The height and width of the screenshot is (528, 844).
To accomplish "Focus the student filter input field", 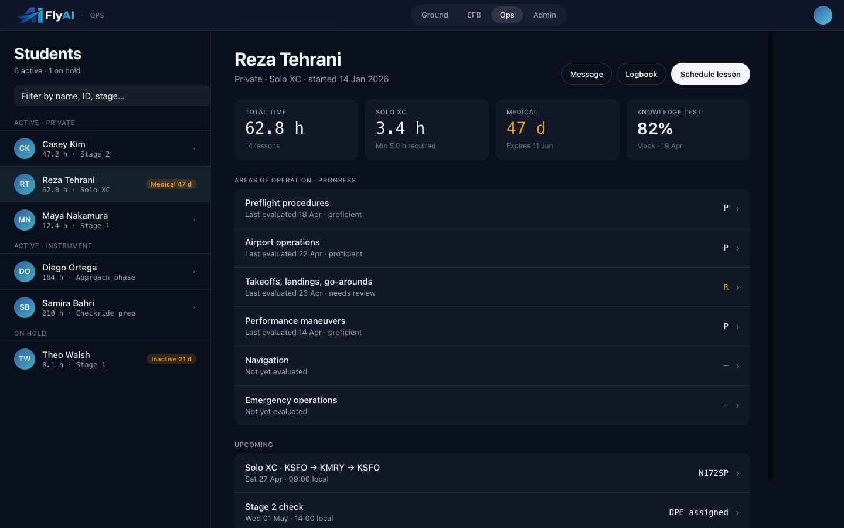I will 112,96.
